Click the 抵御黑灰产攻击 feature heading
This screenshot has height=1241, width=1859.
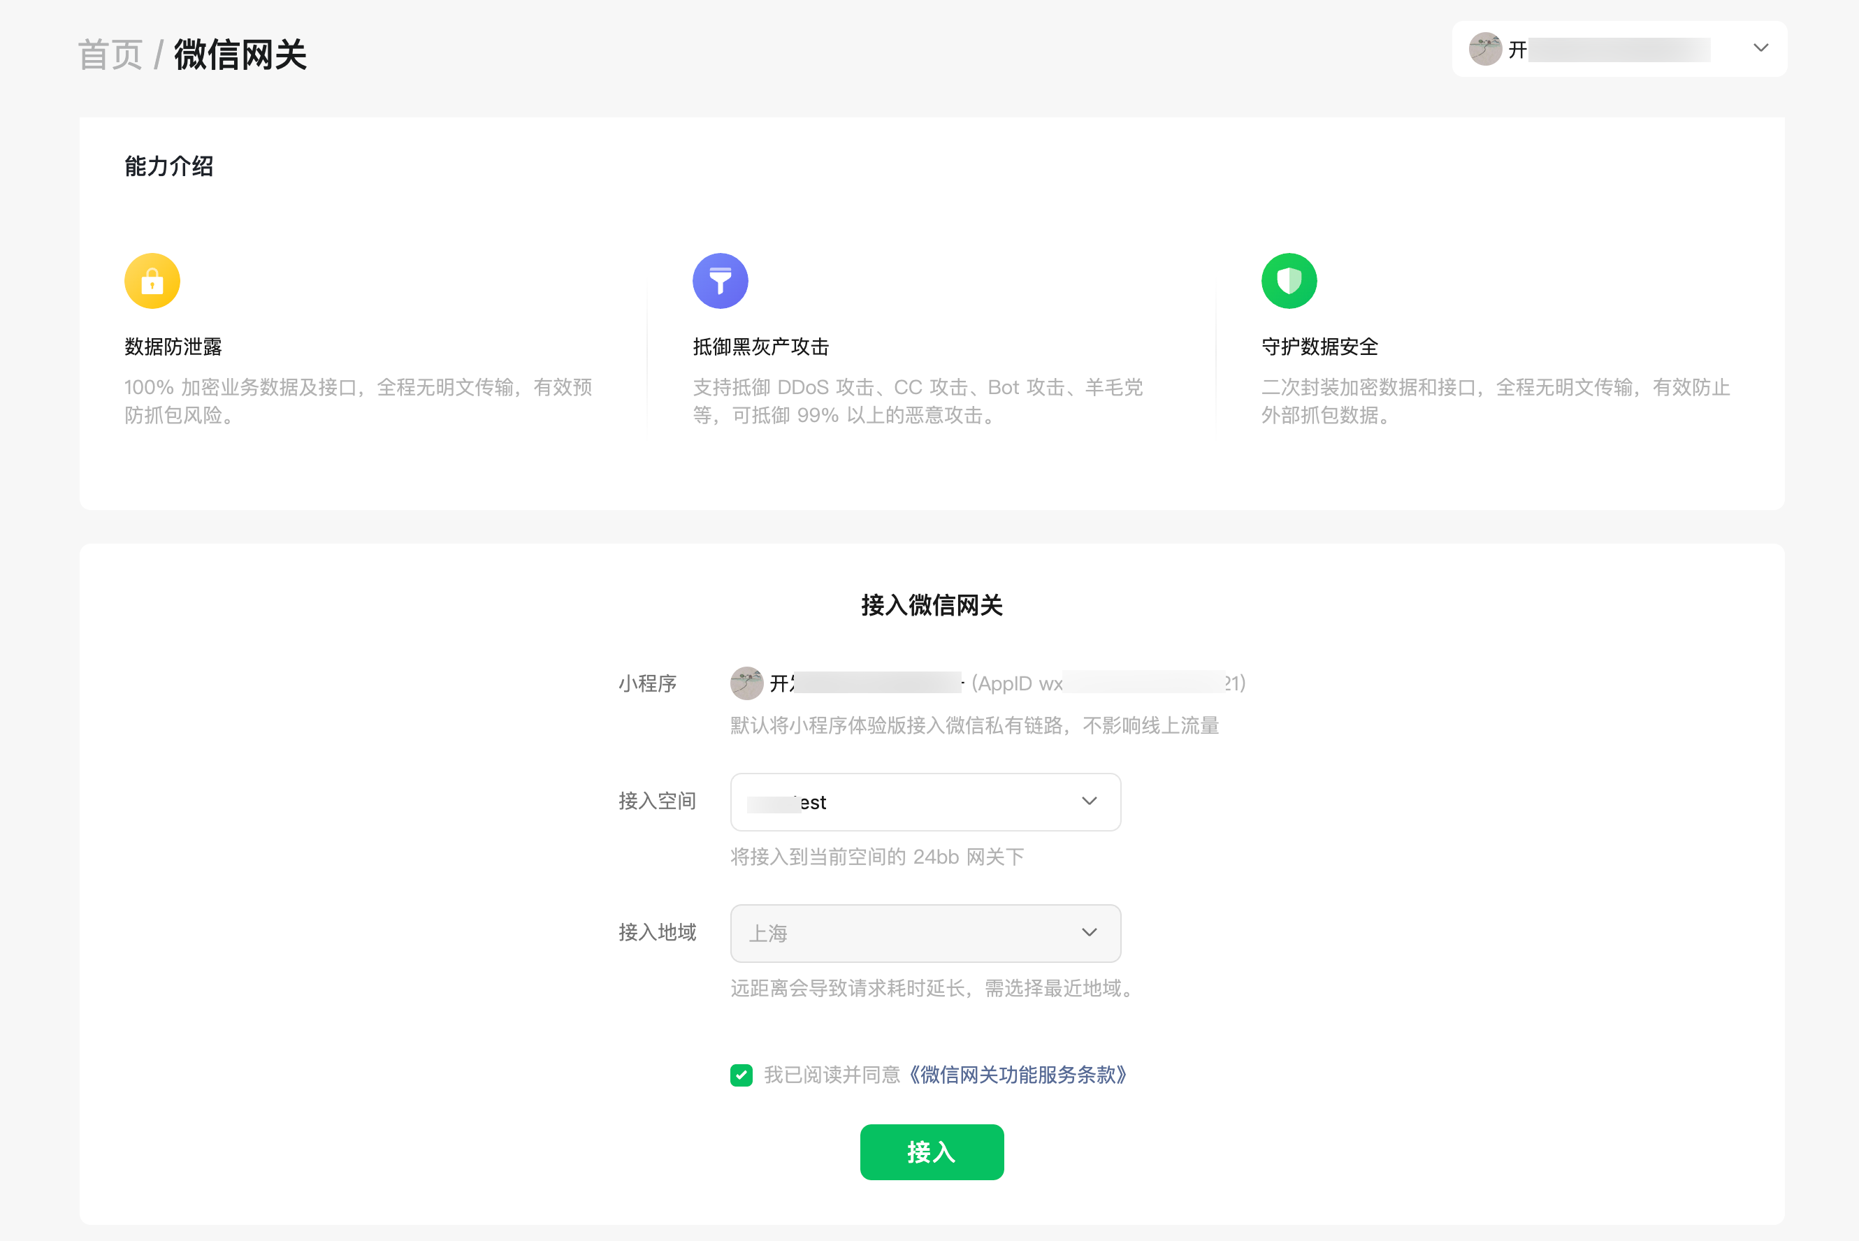click(760, 347)
